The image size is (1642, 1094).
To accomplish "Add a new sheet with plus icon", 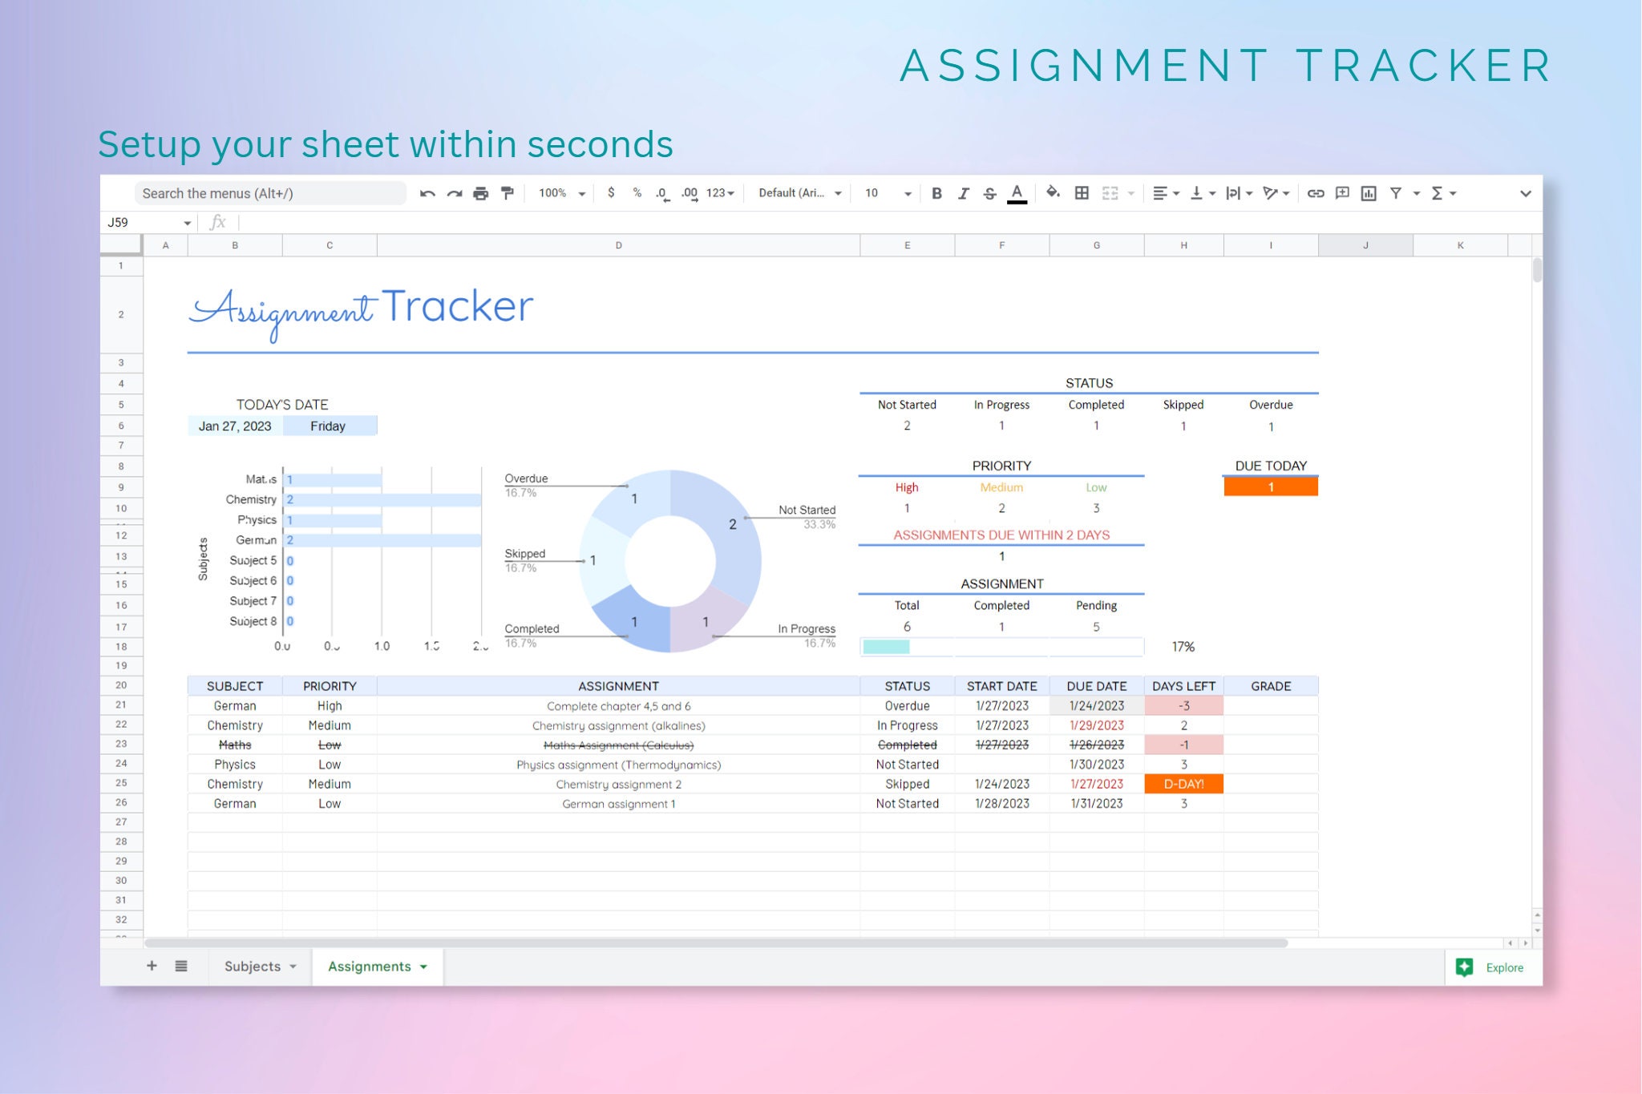I will 152,966.
